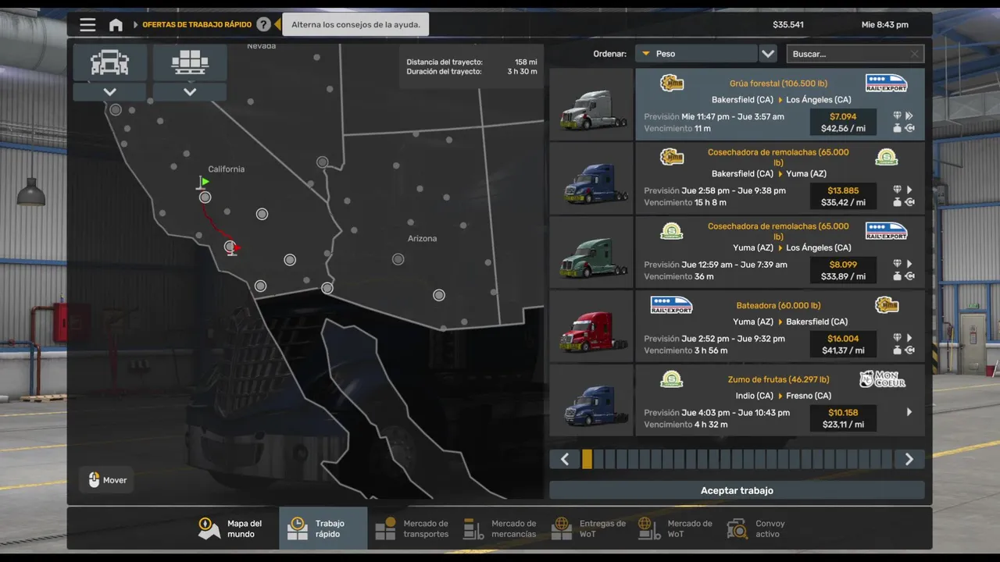Select the green truck thumbnail for Yuma to Los Ángeles
The height and width of the screenshot is (562, 1000).
(591, 252)
